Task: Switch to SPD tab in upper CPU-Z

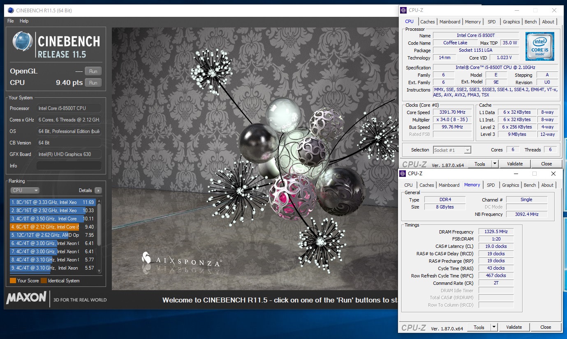Action: click(x=492, y=22)
